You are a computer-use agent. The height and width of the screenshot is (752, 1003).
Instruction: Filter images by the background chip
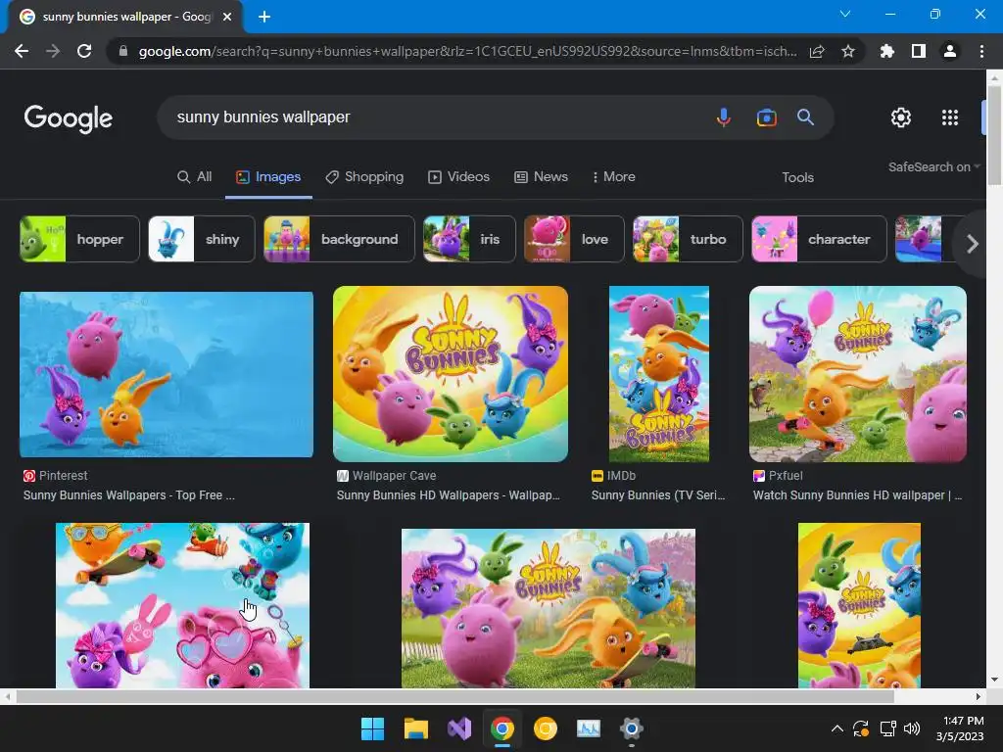click(339, 239)
